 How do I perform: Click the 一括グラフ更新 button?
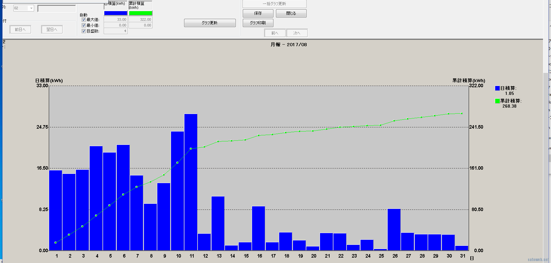coord(274,4)
